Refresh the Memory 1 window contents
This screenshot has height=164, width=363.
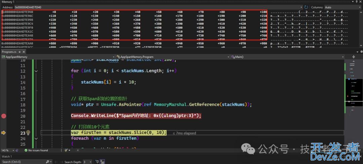tap(306, 7)
